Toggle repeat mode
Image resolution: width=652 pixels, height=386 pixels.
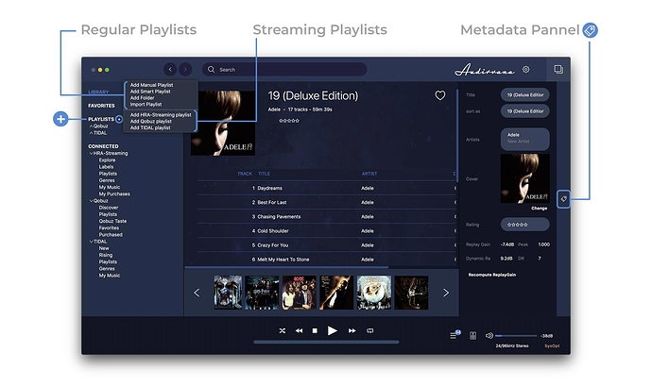point(370,330)
